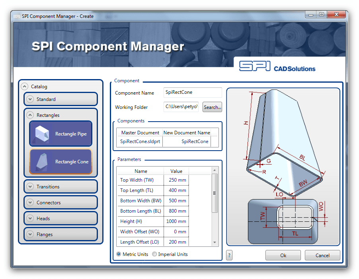Select the Bottom Width (BW) row
The image size is (359, 279).
click(140, 201)
